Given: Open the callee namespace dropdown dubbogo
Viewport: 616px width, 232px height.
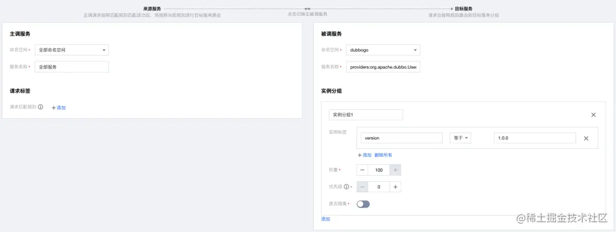Looking at the screenshot, I should coord(383,50).
